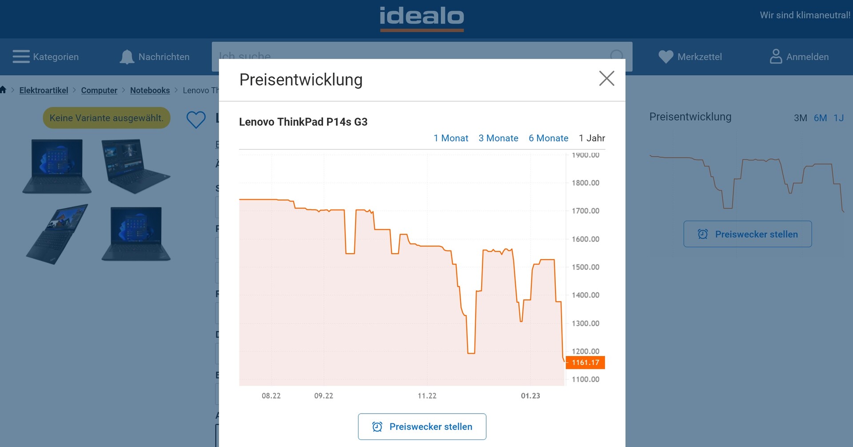Show 6 Monate price history
The width and height of the screenshot is (853, 447).
(548, 138)
